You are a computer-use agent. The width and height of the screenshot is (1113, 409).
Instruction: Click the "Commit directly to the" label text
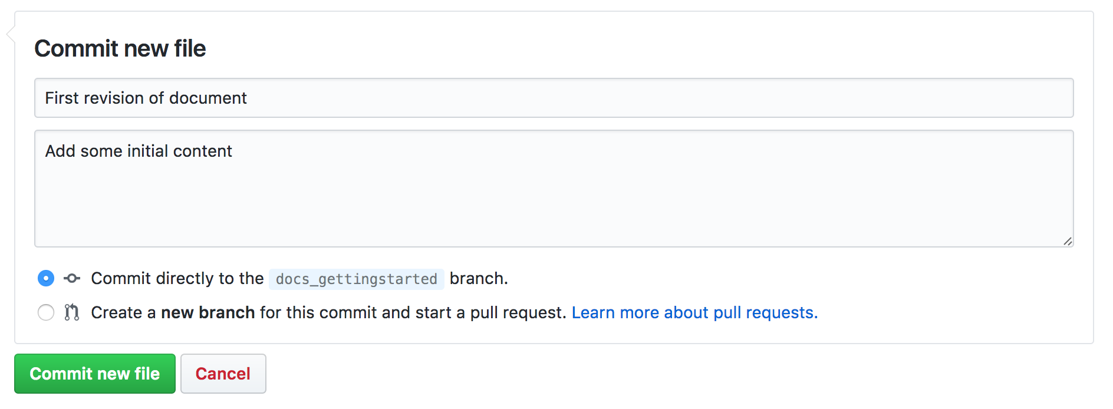point(177,278)
